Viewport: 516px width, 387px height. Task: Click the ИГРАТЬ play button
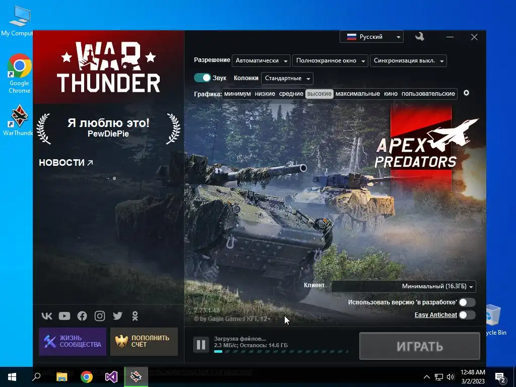(x=420, y=346)
